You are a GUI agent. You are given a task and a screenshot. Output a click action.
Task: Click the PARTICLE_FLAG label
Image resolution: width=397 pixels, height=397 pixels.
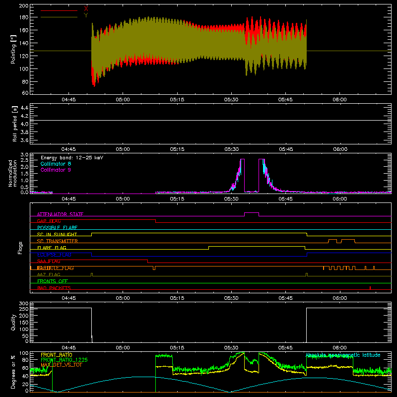[56, 268]
